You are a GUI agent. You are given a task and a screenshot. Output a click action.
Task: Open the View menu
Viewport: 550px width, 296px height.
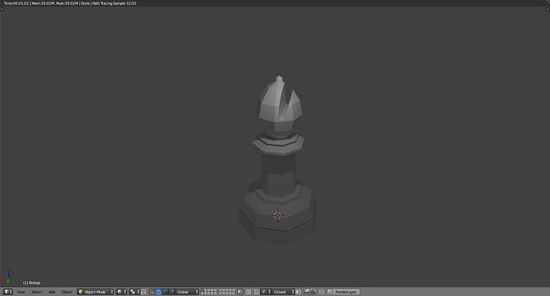[21, 292]
